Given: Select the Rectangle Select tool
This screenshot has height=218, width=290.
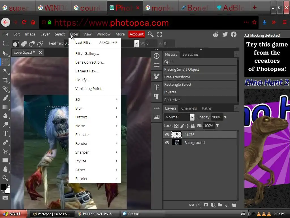Looking at the screenshot, I should [x=5, y=62].
